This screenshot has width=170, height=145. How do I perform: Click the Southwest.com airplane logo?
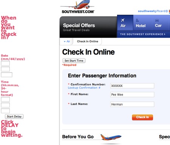pos(78,7)
